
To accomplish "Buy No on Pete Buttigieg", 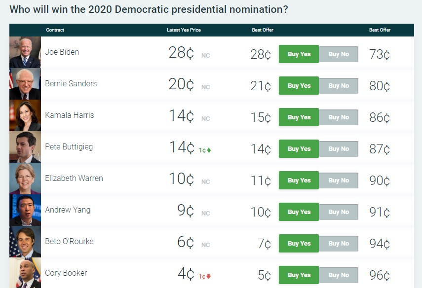I will tap(339, 148).
